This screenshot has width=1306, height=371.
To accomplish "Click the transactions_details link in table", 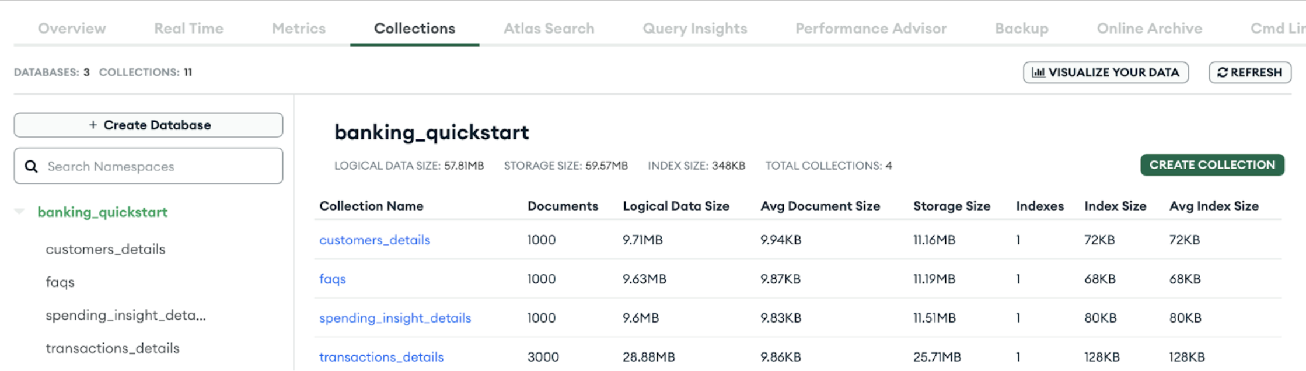I will pos(381,357).
